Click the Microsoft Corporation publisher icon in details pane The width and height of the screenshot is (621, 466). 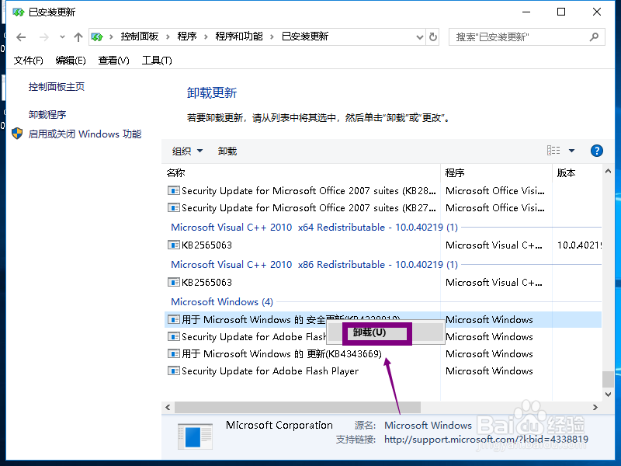194,436
